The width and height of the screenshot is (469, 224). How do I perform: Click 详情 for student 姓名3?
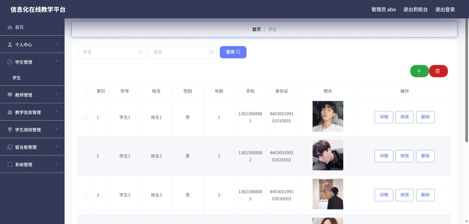(384, 195)
